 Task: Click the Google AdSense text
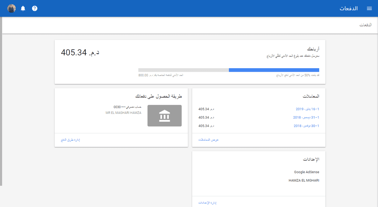(307, 172)
